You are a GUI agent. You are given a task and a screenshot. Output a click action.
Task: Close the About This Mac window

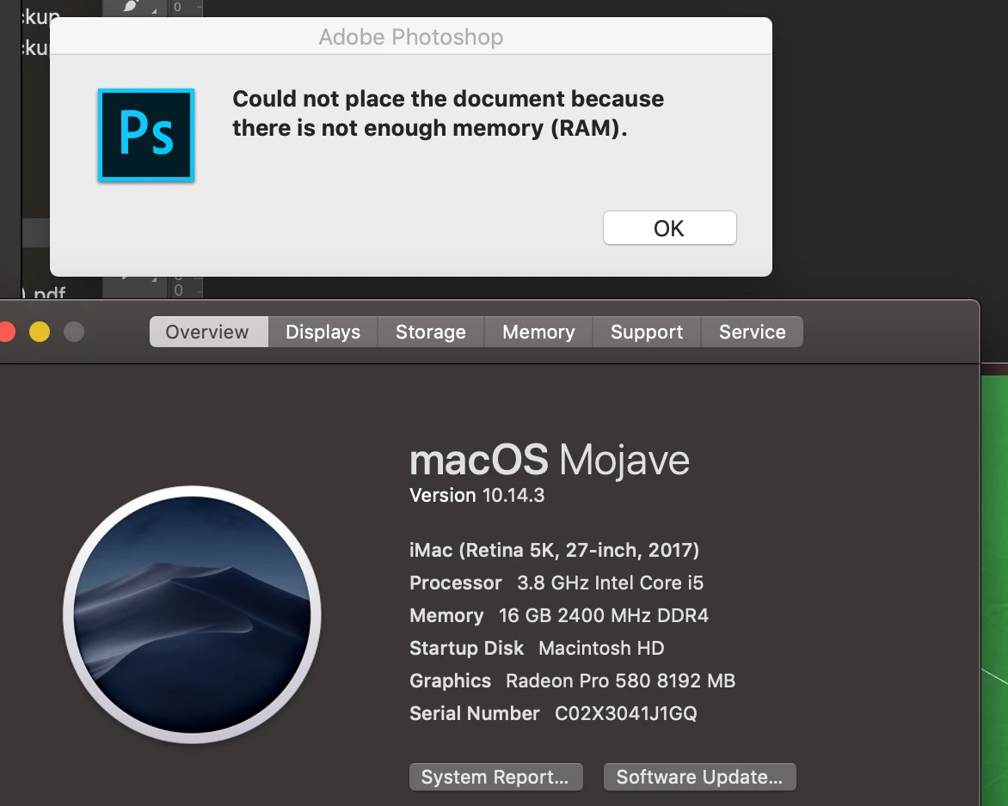(x=6, y=332)
